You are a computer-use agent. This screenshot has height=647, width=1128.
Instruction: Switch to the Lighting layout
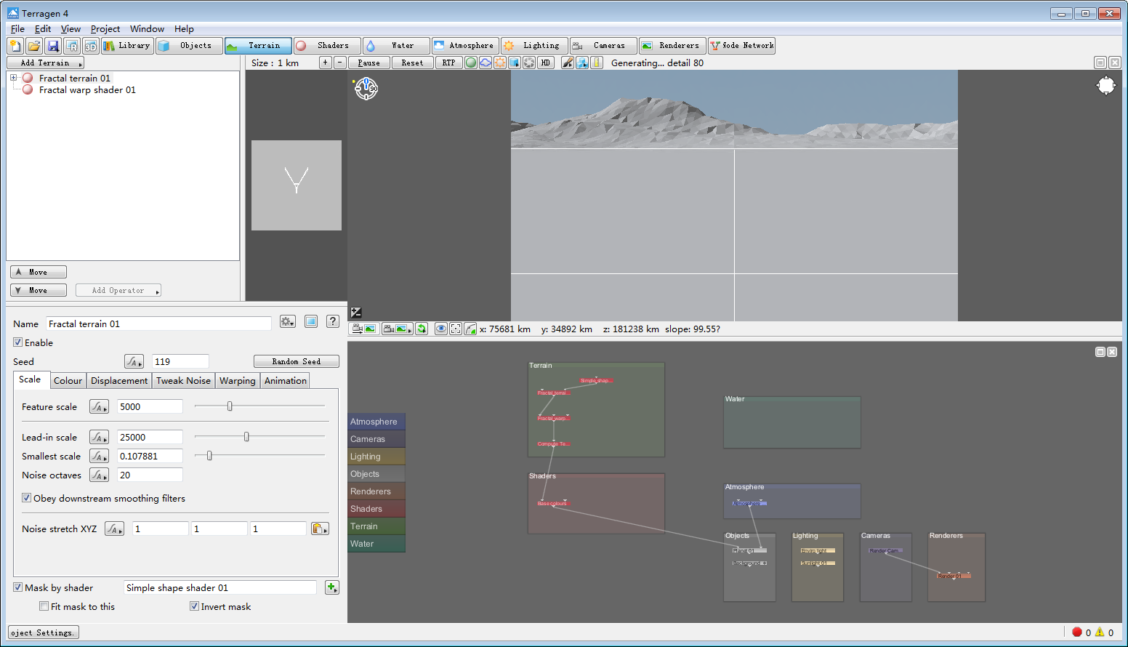coord(534,46)
